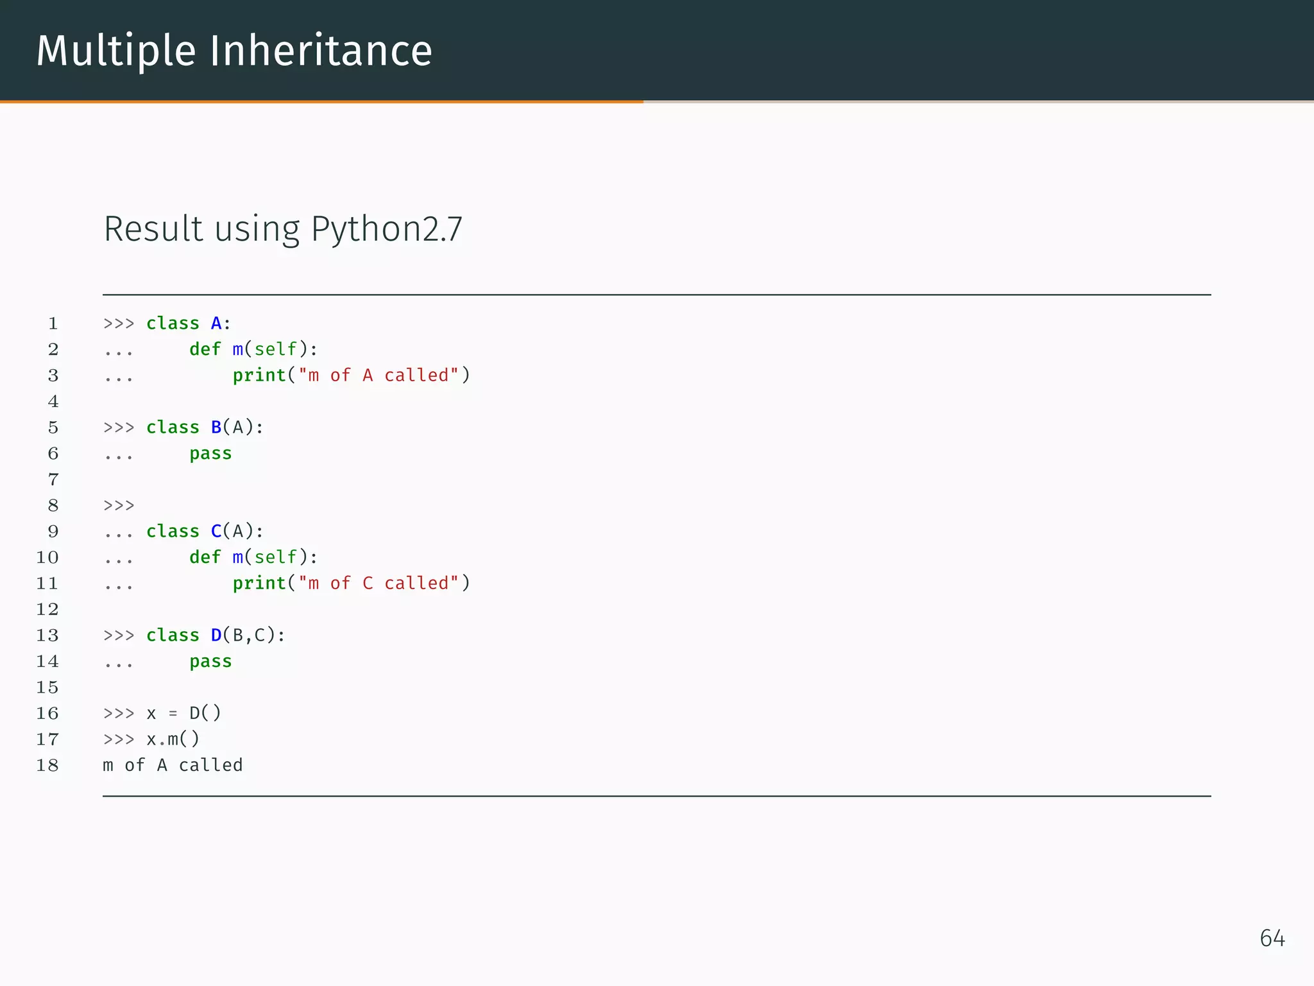The height and width of the screenshot is (986, 1314).
Task: Click code line 'class C(A):'
Action: point(205,532)
